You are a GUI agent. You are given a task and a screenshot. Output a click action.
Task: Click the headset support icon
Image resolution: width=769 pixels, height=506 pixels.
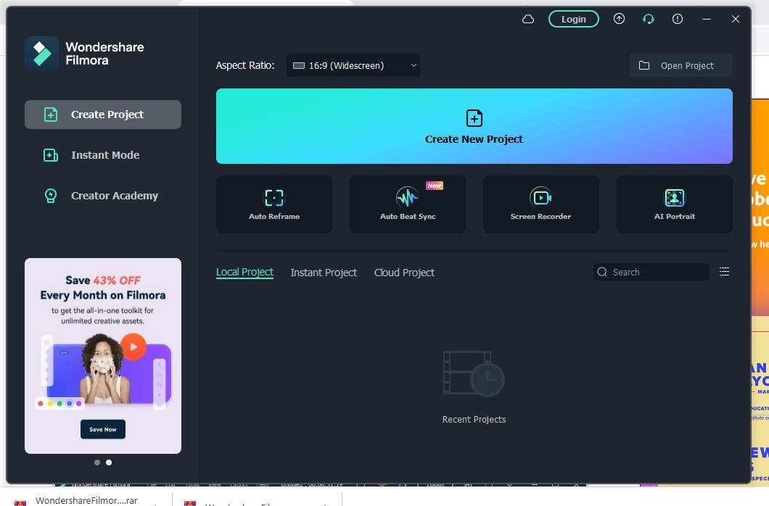tap(648, 19)
